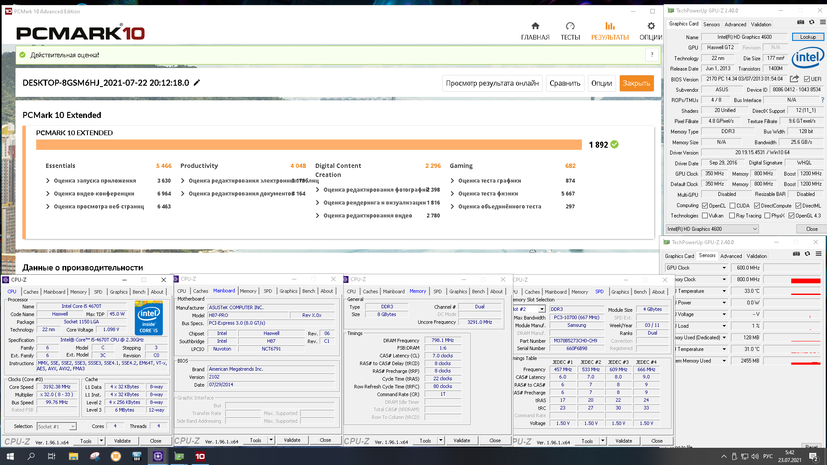
Task: Click the GPU-Z Name field Intel(R) HD Graphics 4600
Action: (744, 37)
